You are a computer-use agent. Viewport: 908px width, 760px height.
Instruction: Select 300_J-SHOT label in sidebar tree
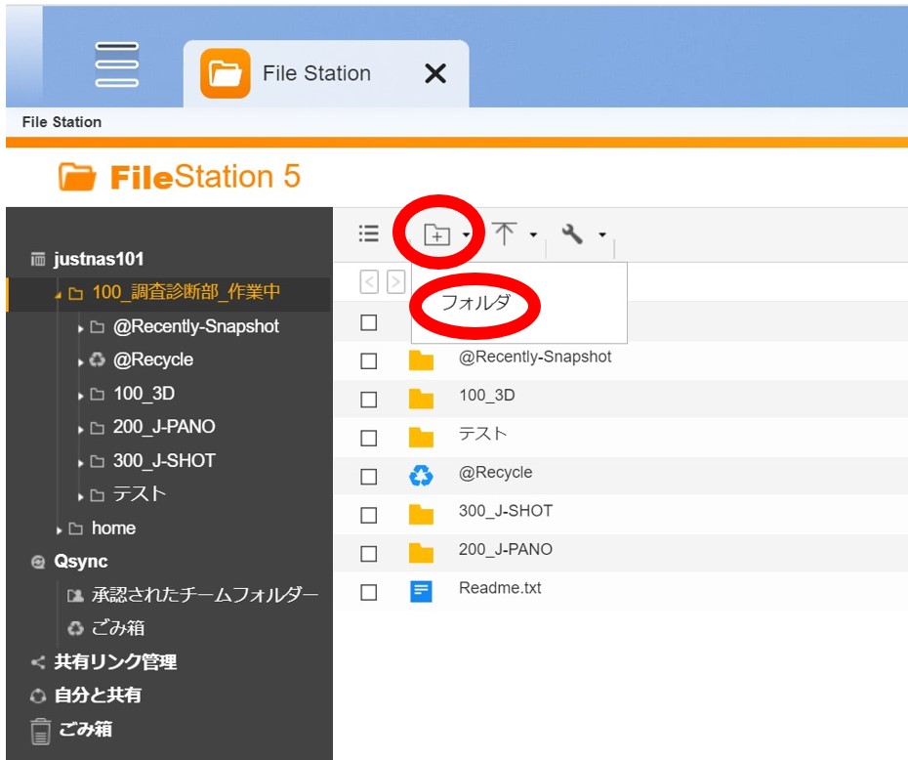pos(164,461)
